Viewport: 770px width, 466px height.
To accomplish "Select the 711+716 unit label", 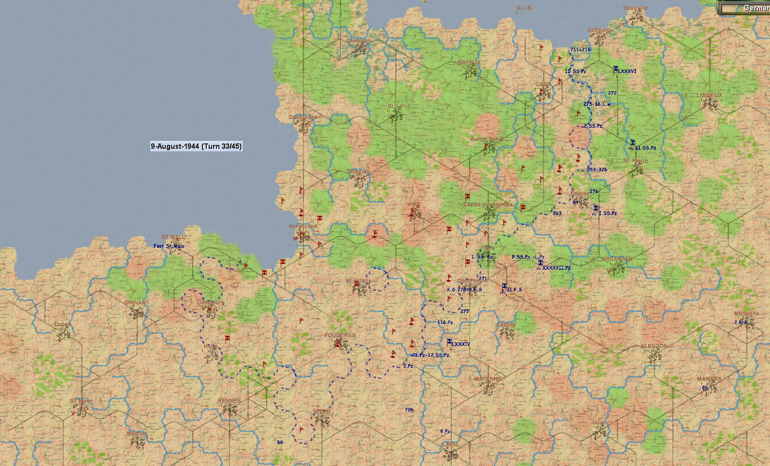I will (x=580, y=49).
